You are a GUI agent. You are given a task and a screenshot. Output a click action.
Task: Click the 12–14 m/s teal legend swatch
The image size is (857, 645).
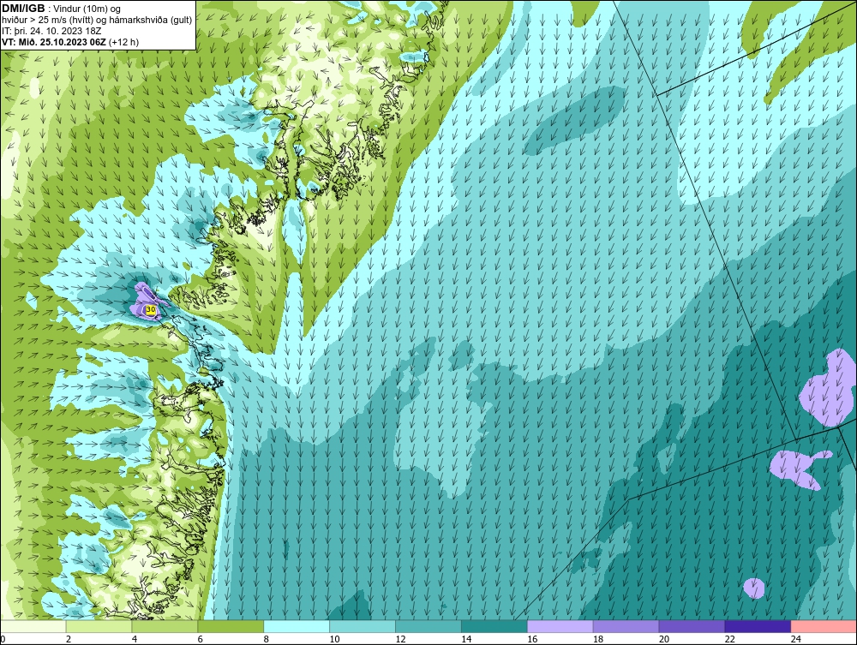[428, 626]
